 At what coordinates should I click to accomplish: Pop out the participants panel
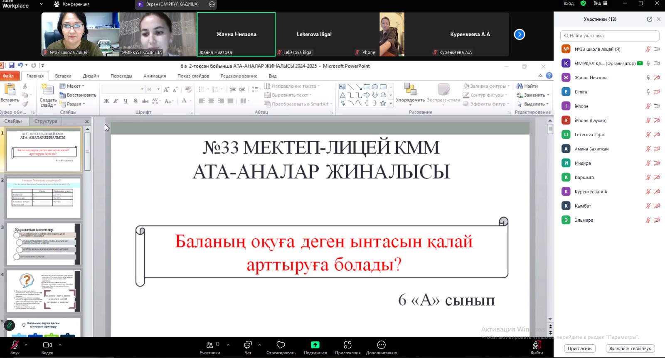click(650, 19)
